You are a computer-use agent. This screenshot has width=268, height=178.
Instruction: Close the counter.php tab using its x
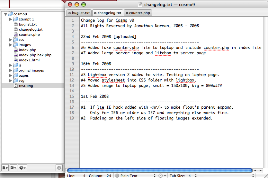coord(127,13)
